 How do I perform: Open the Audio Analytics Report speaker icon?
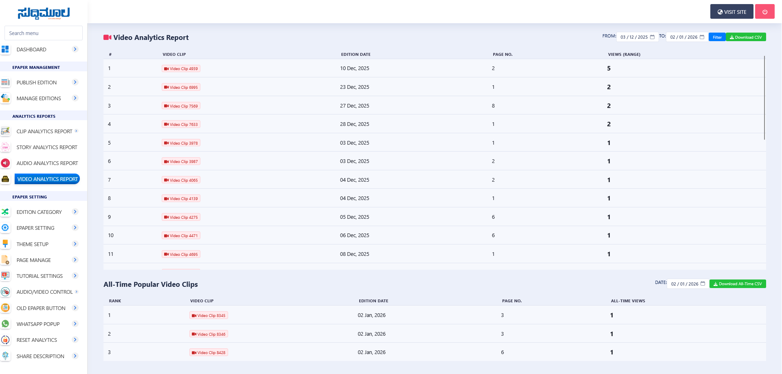point(6,163)
